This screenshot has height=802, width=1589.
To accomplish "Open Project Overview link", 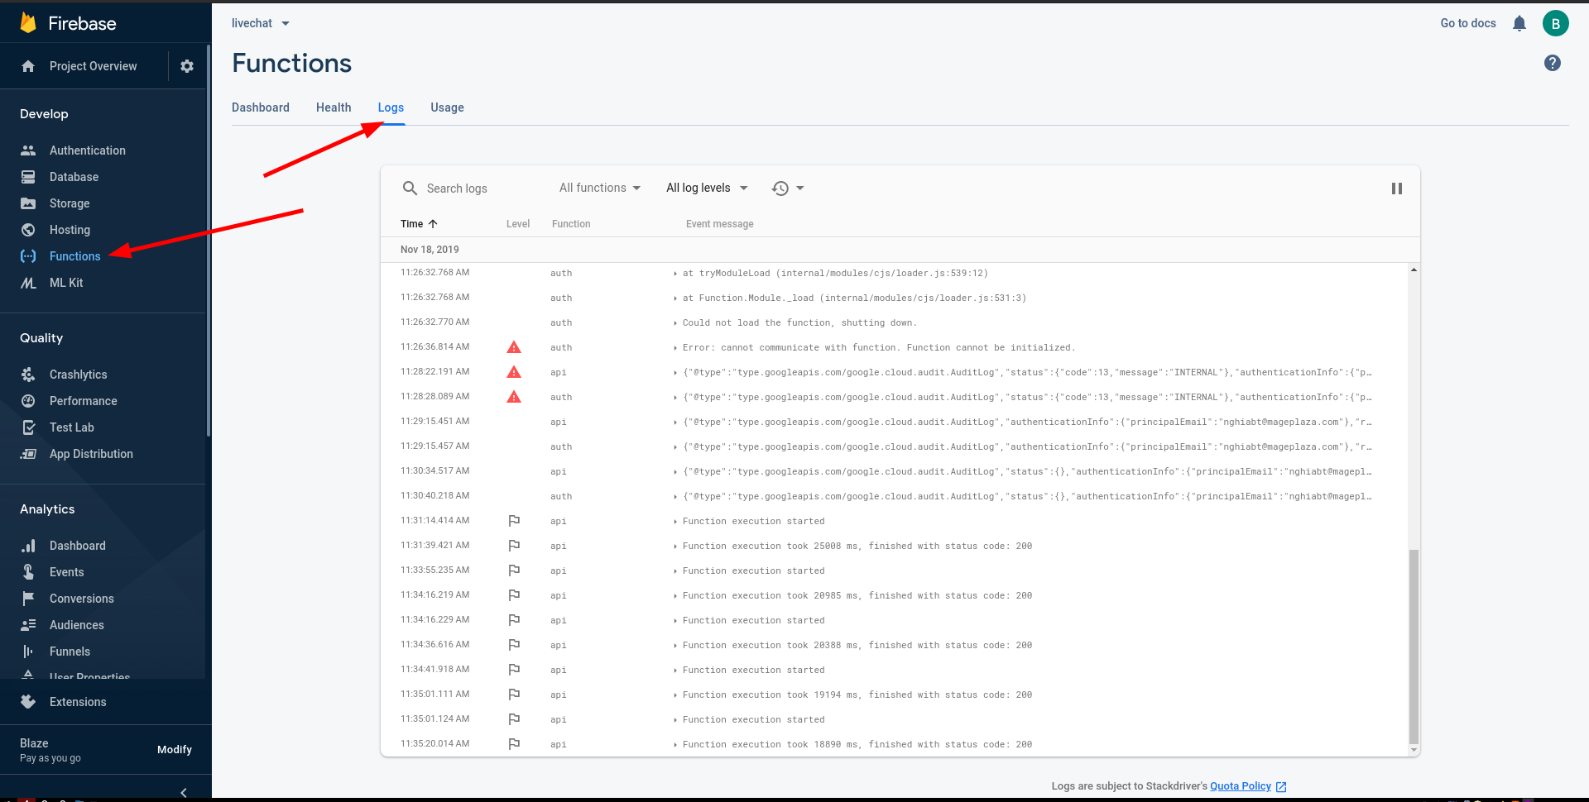I will pyautogui.click(x=94, y=66).
